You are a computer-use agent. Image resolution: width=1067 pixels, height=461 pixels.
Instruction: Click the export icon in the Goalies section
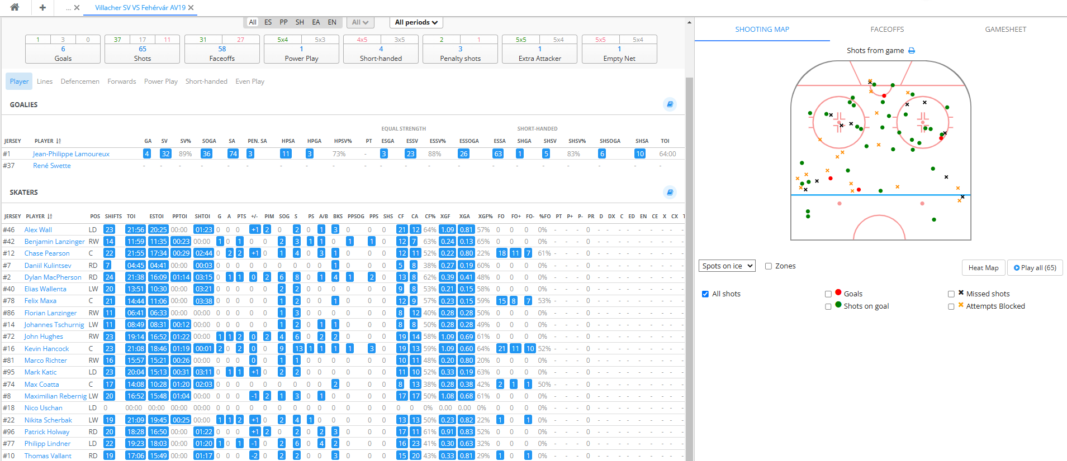point(670,104)
